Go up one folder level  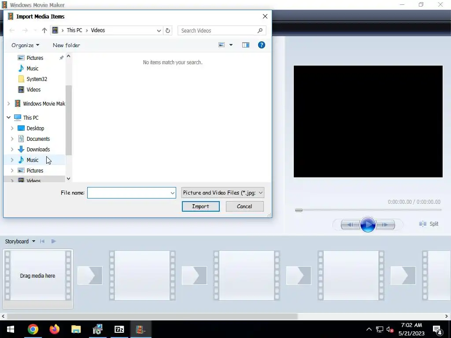44,30
